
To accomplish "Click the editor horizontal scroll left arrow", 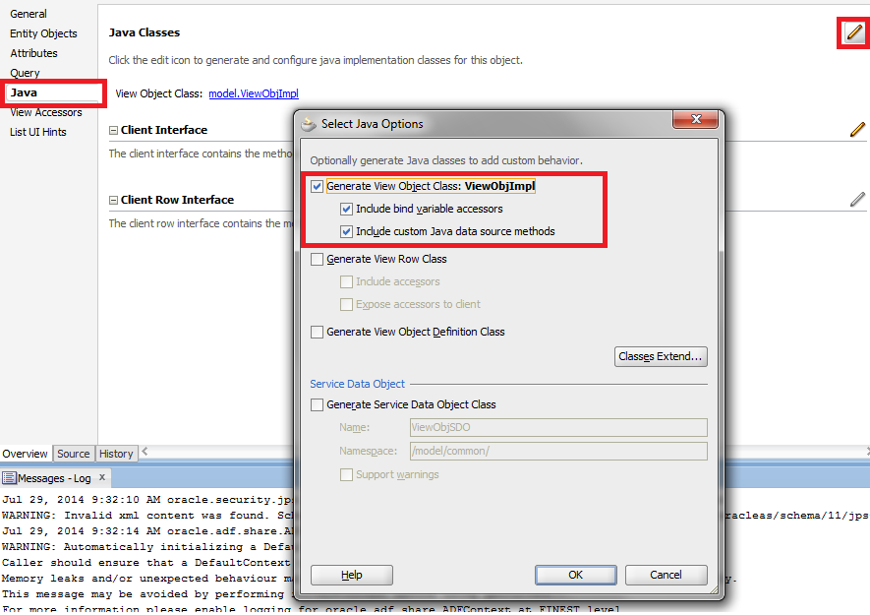I will pyautogui.click(x=145, y=451).
